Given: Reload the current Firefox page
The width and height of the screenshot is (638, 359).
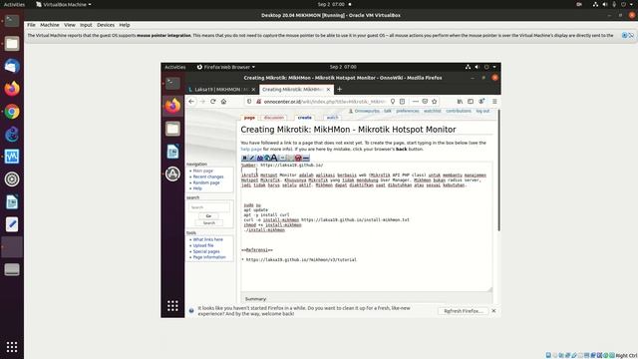Looking at the screenshot, I should click(212, 102).
